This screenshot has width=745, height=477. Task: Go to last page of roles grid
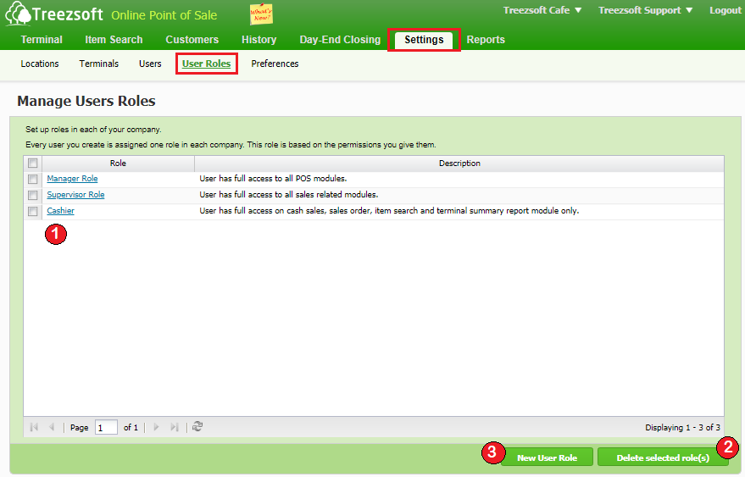pos(175,427)
